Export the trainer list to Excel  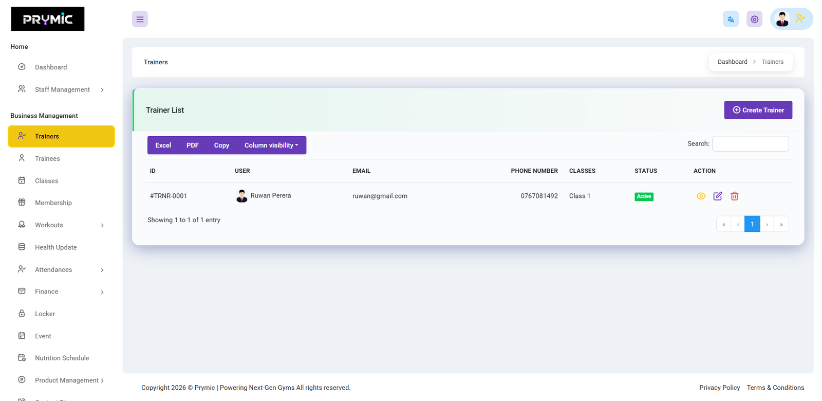tap(163, 145)
